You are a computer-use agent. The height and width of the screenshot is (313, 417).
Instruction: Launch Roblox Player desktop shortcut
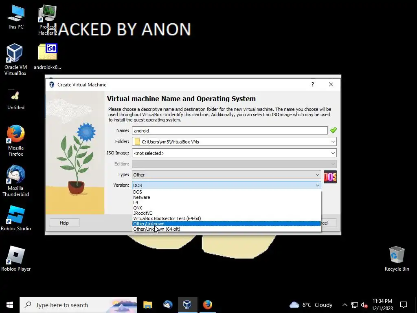coord(16,259)
